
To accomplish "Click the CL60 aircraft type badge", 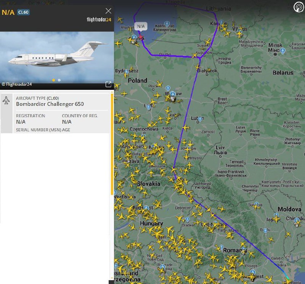I will 23,12.
